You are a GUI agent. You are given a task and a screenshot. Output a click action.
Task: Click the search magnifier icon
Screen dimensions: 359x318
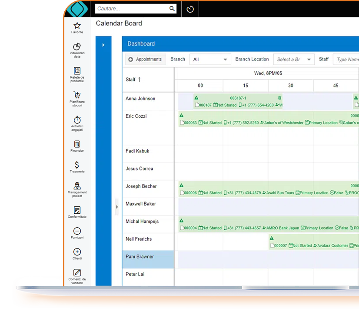[x=172, y=9]
